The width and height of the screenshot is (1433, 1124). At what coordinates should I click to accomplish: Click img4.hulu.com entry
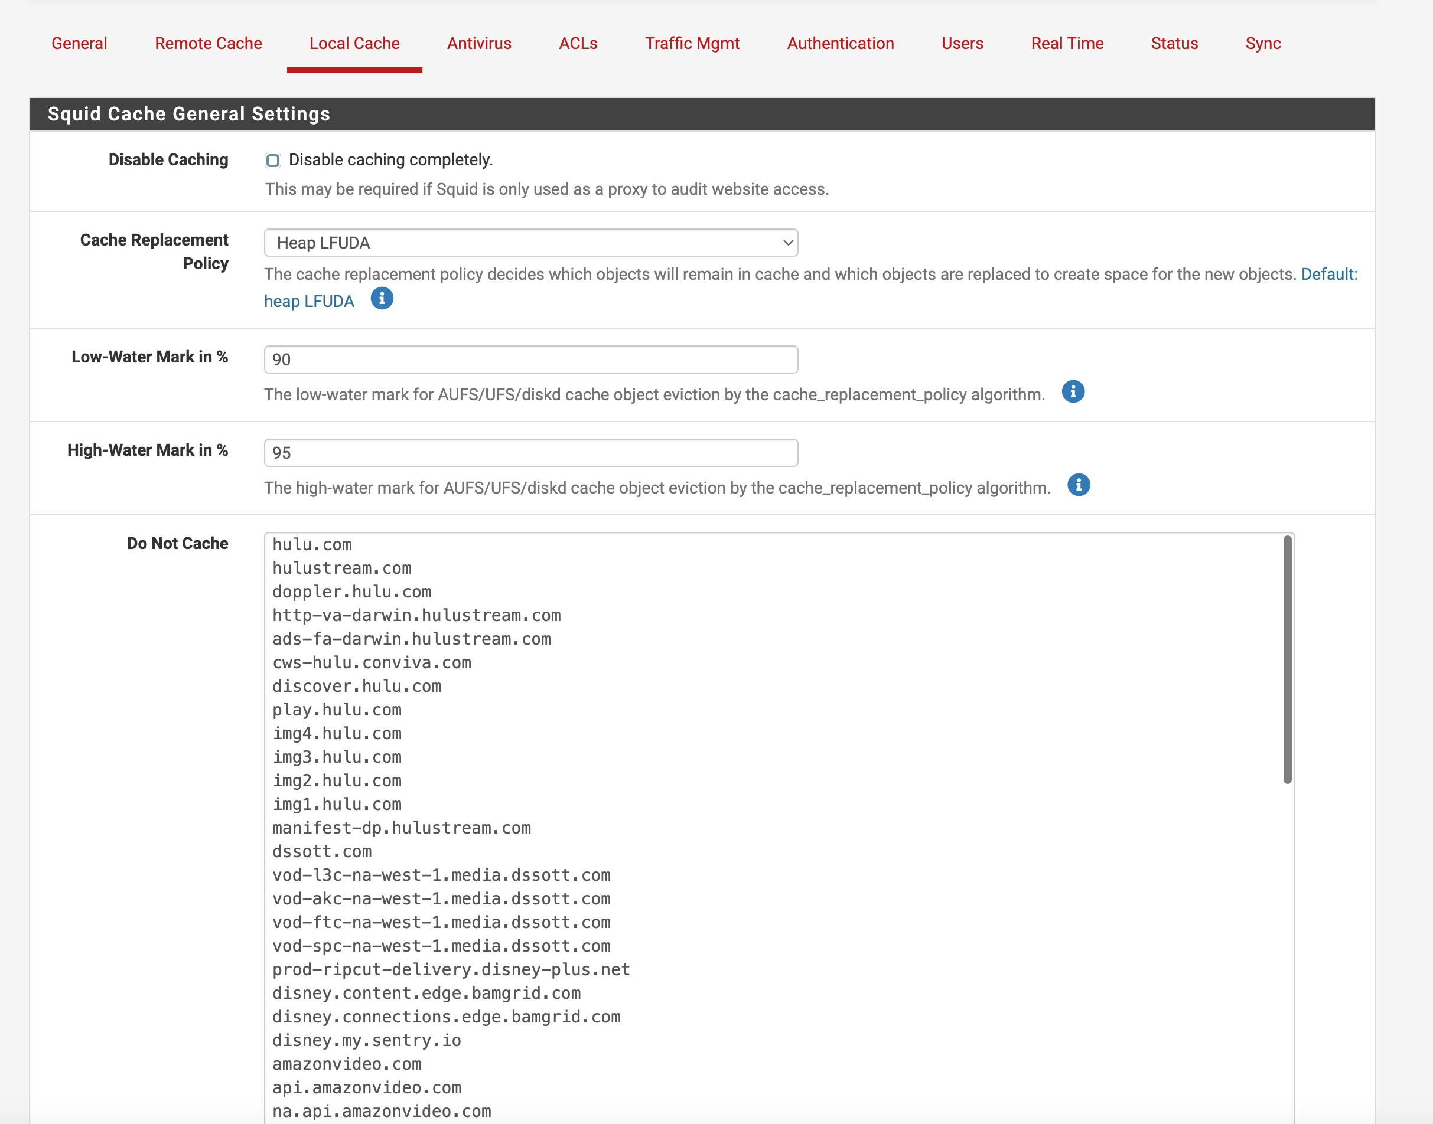pos(337,734)
